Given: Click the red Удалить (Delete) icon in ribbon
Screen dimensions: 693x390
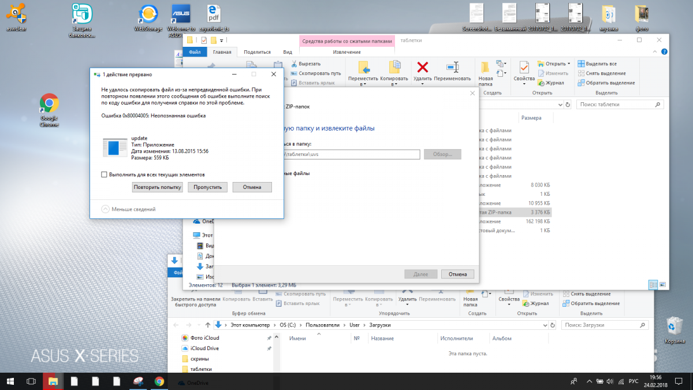Looking at the screenshot, I should point(423,68).
